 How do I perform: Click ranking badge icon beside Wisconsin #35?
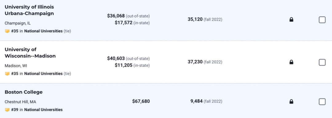7,74
